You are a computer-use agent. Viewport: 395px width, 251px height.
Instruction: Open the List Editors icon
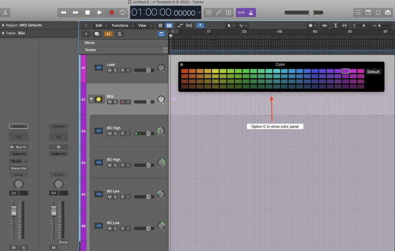[358, 12]
